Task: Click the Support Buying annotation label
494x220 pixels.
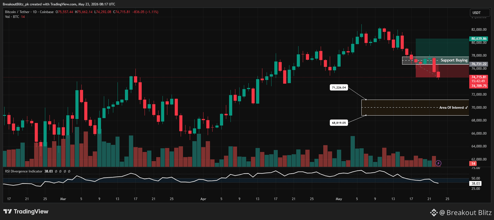Action: 454,60
